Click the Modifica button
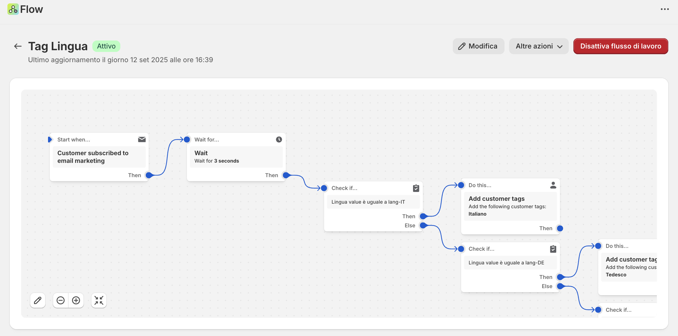Image resolution: width=678 pixels, height=336 pixels. (x=478, y=46)
